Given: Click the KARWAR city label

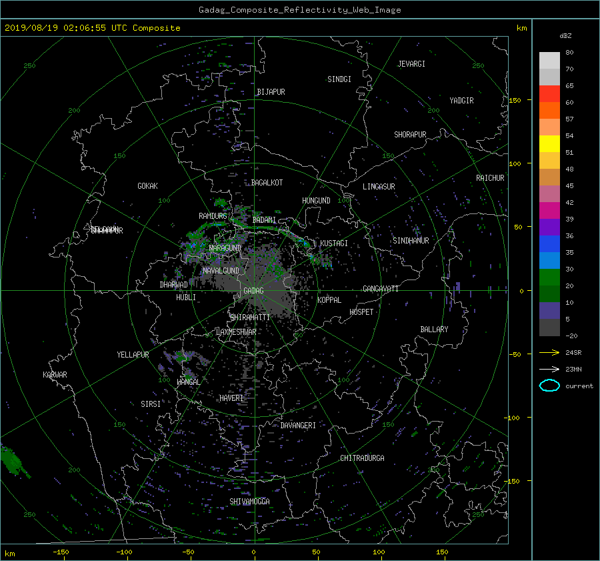Looking at the screenshot, I should tap(55, 374).
